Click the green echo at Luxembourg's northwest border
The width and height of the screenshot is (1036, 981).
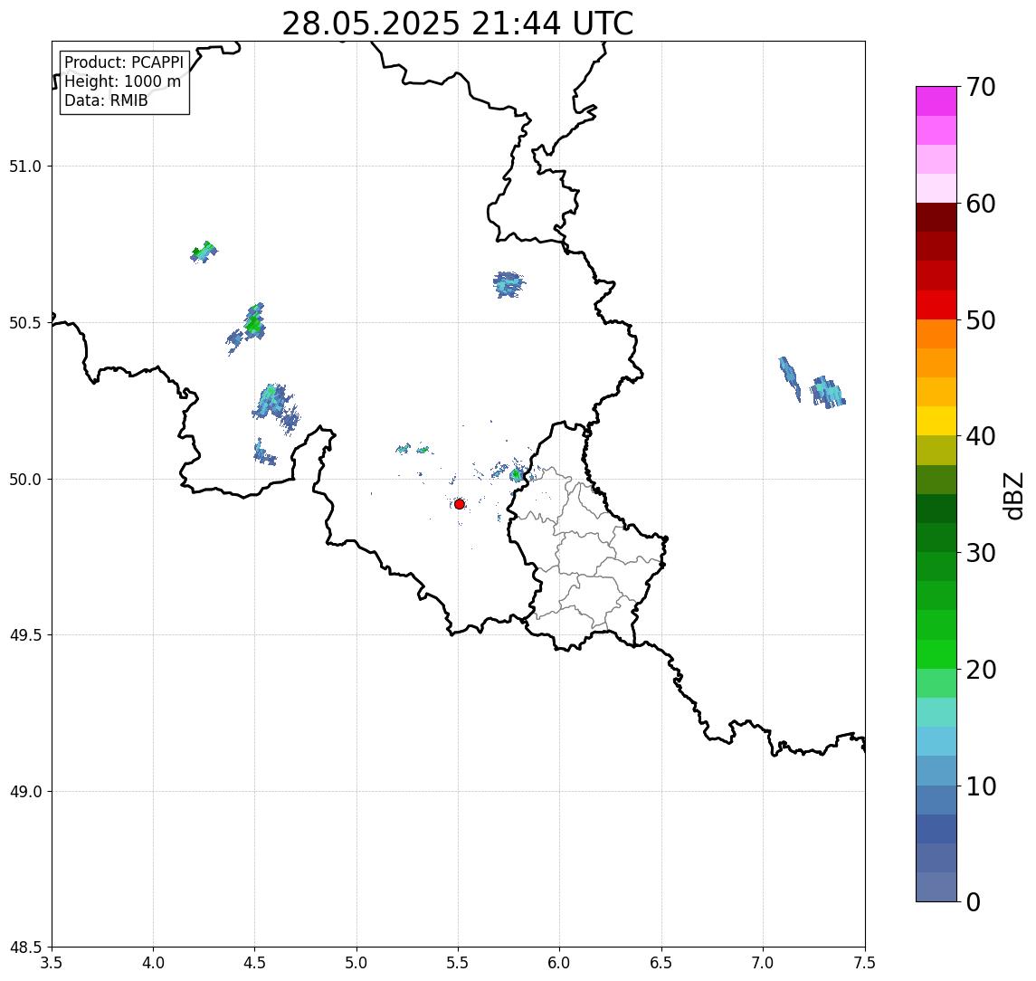[517, 474]
